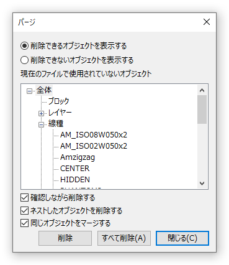The width and height of the screenshot is (229, 265).
Task: Close the パージ dialog with X
Action: 207,22
